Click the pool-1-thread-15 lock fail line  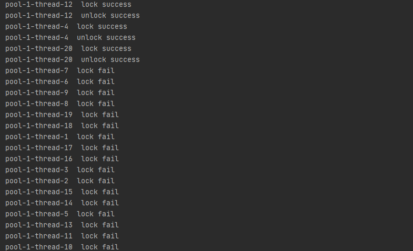click(x=62, y=192)
